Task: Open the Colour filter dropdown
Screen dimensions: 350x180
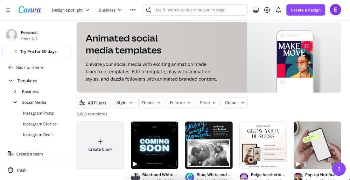Action: click(234, 103)
